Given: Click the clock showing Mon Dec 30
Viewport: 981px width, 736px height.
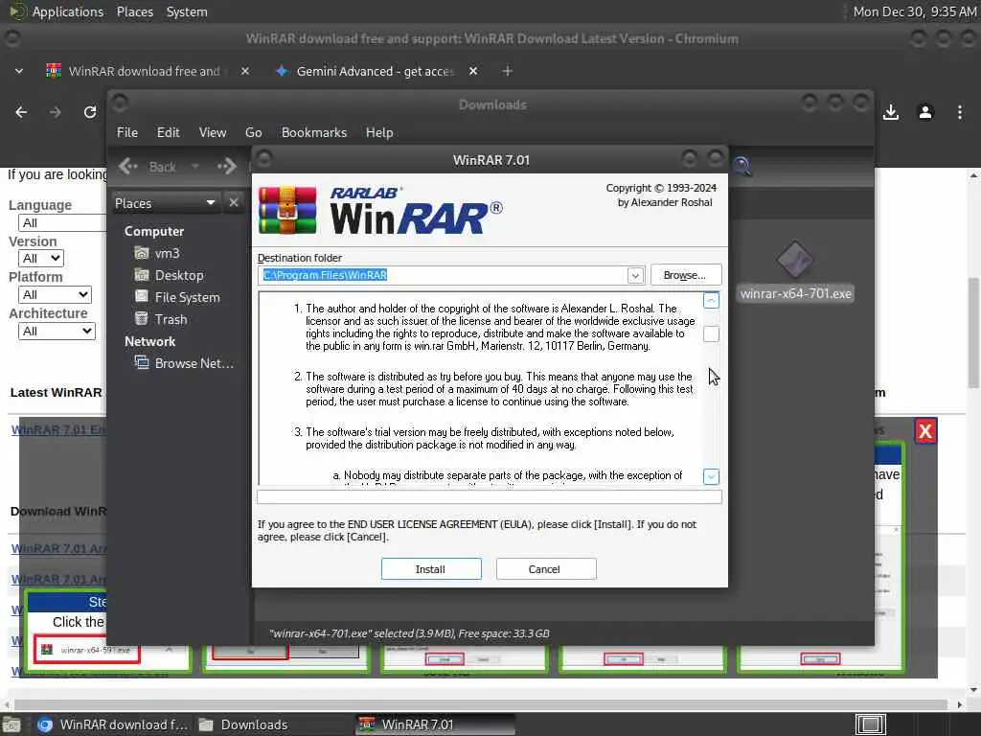Looking at the screenshot, I should [914, 11].
